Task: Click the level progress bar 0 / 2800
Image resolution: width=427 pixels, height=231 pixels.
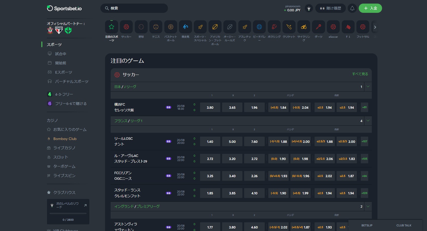Action: point(68,214)
